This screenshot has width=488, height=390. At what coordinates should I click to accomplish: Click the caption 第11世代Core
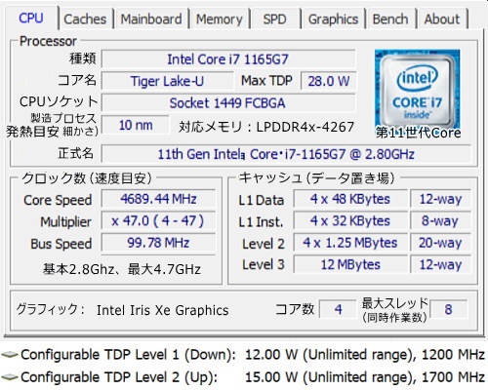[419, 133]
